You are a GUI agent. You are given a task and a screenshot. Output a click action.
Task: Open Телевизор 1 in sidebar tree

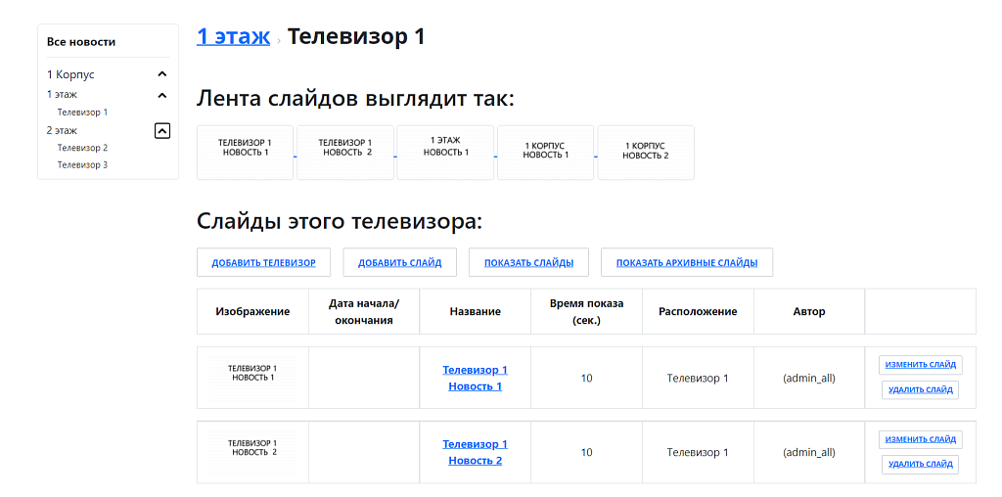click(82, 113)
